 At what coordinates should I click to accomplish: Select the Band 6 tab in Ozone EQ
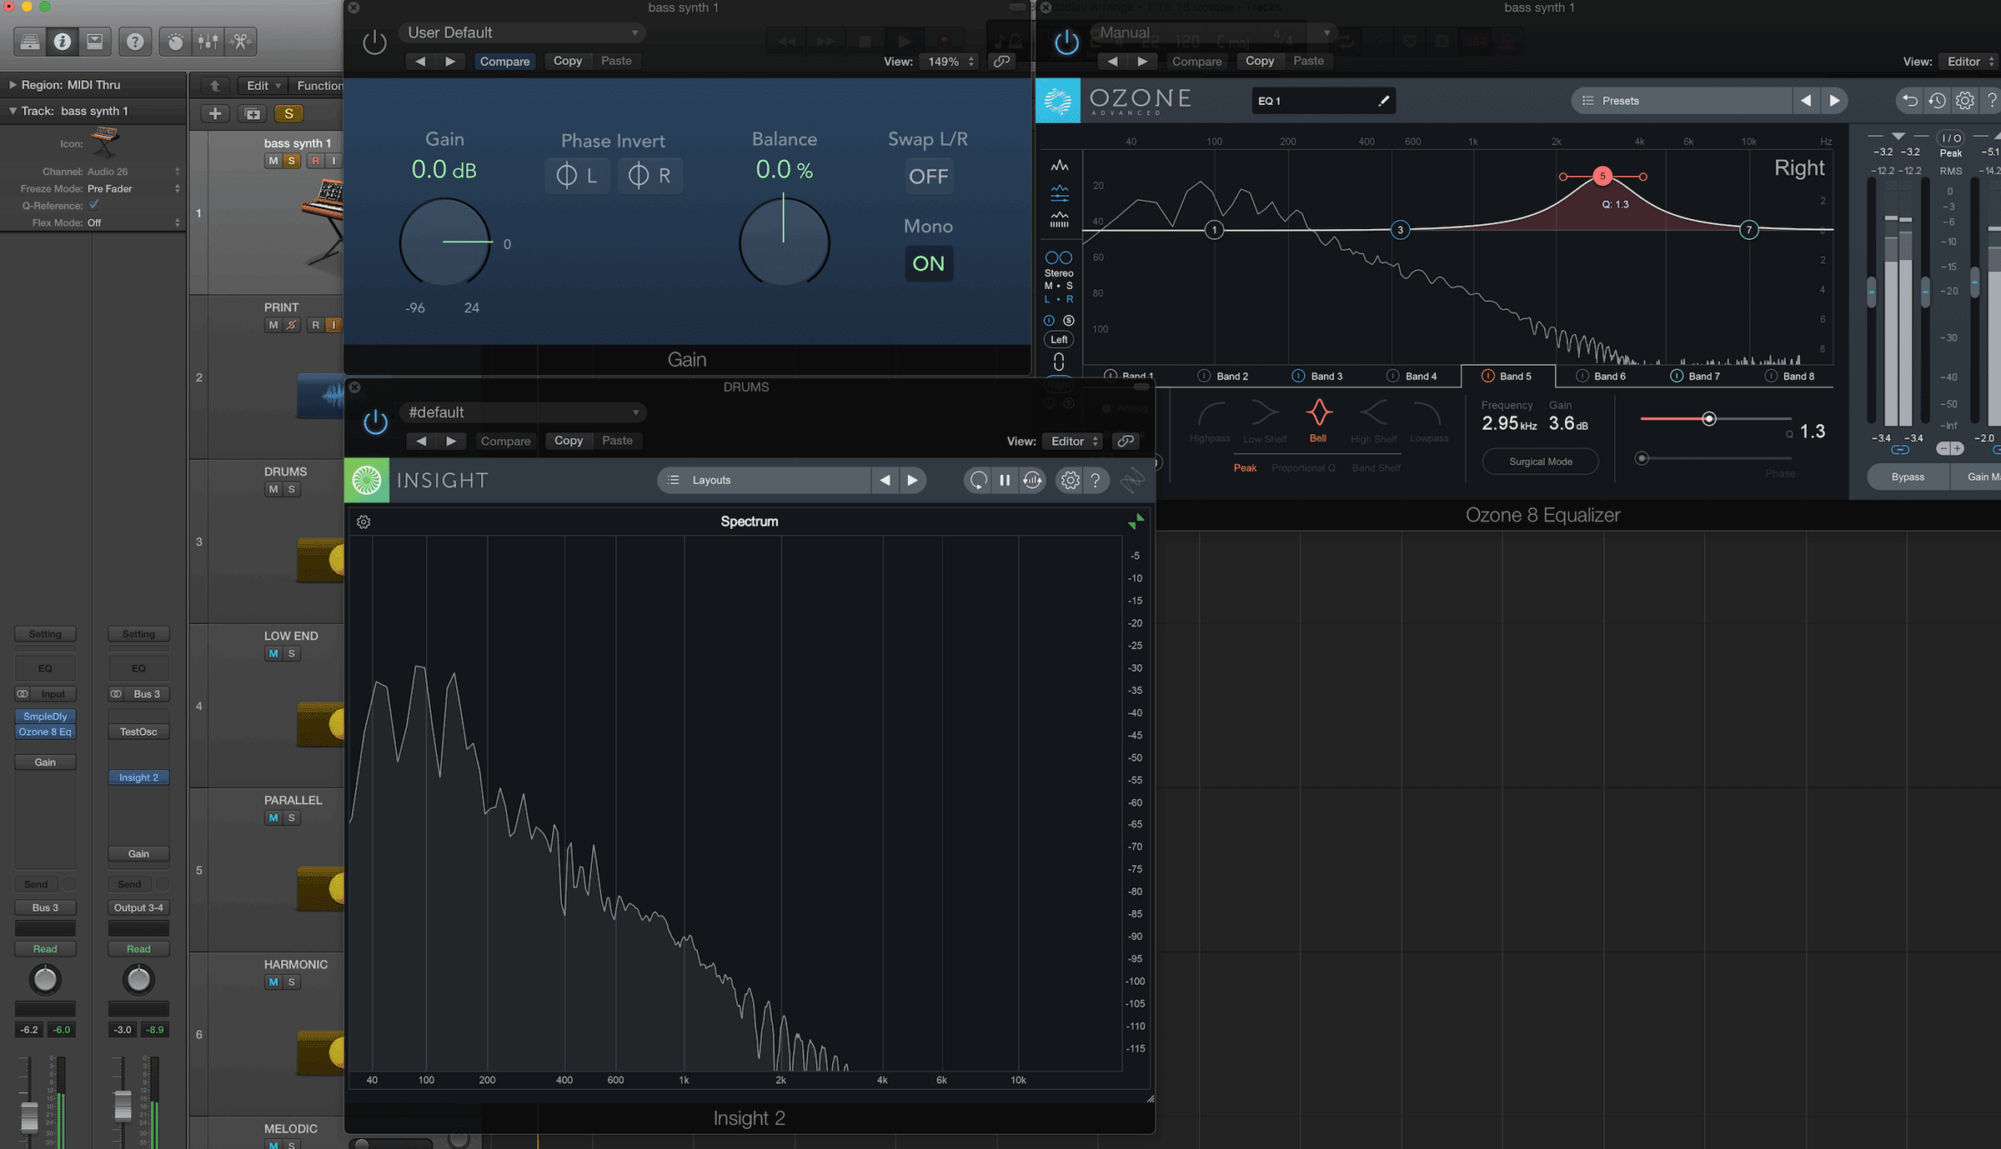click(1601, 376)
